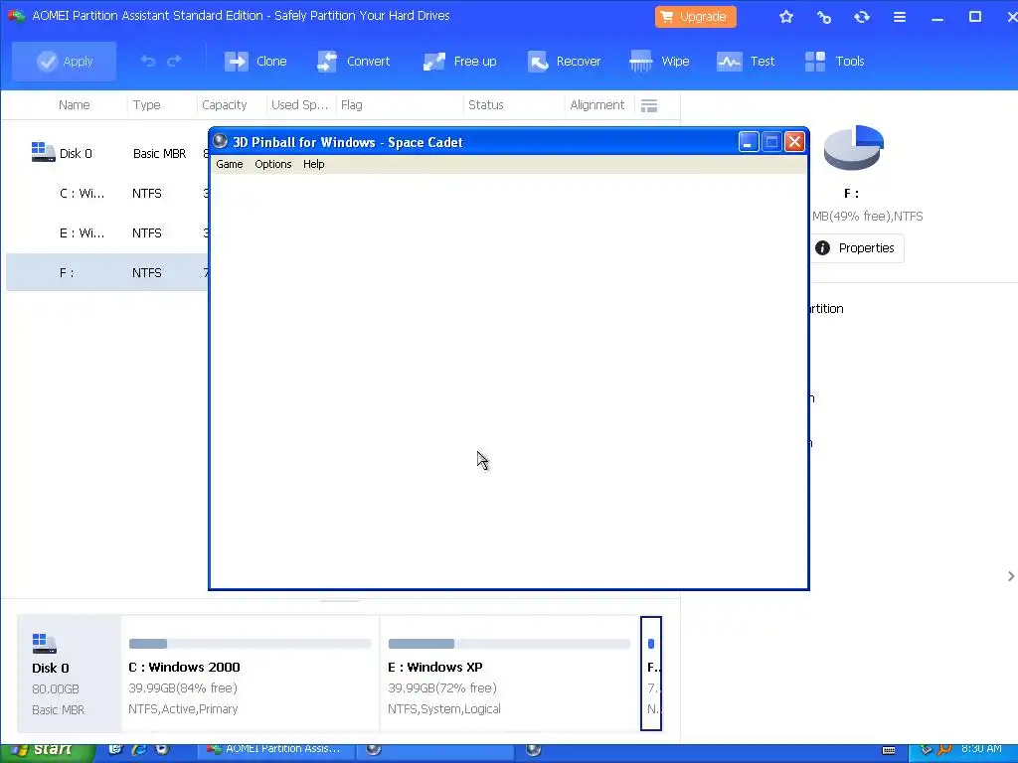Select the Disk 0 block in the disk map

tap(69, 674)
